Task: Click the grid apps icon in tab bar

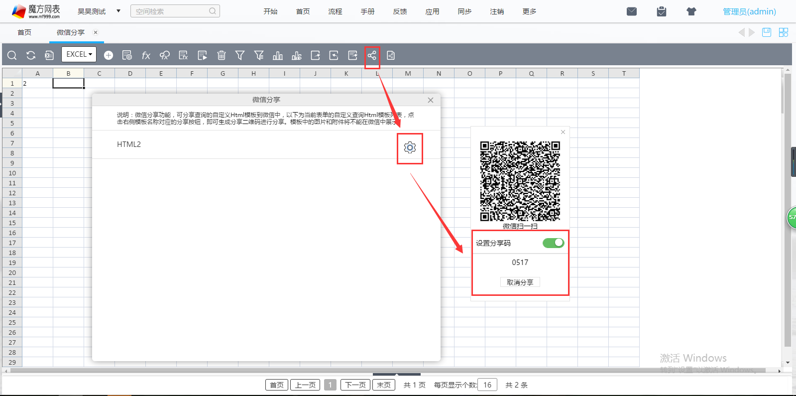Action: tap(784, 32)
